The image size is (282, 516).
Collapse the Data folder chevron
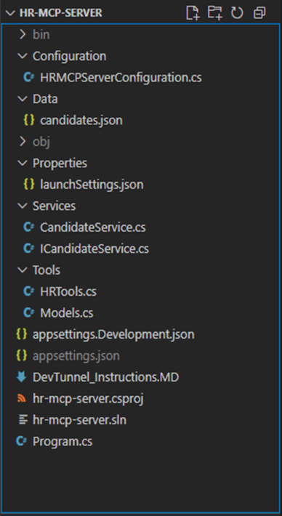tap(23, 99)
